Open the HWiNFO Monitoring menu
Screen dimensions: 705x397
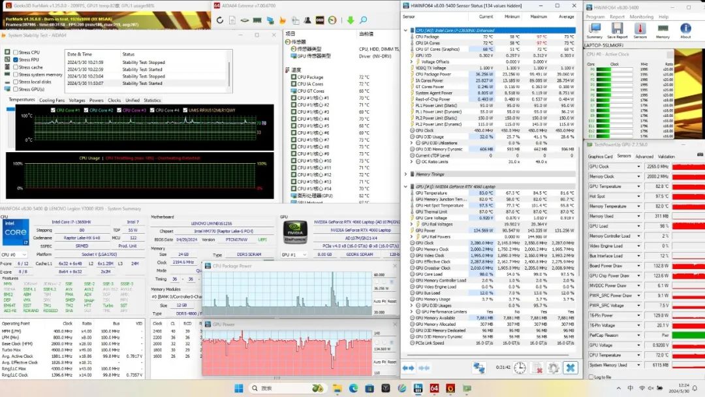(x=641, y=16)
